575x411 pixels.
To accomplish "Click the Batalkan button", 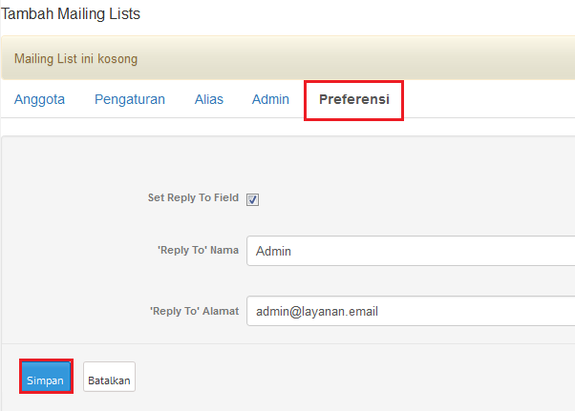I will pyautogui.click(x=110, y=378).
